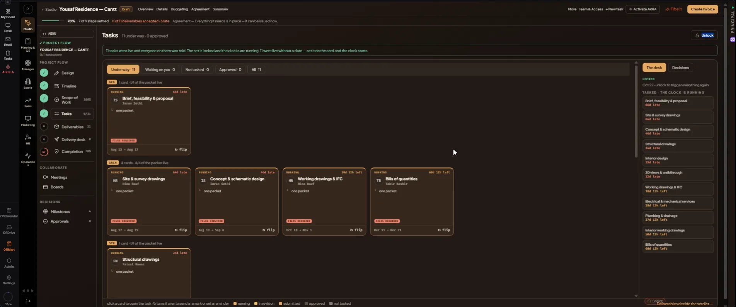Viewport: 736px width, 307px height.
Task: Open the Settings gear icon
Action: pos(9,278)
